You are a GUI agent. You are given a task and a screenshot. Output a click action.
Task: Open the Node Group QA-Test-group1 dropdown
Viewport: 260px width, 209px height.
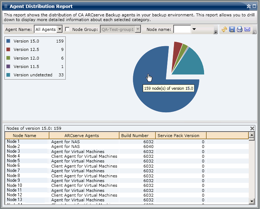click(138, 29)
